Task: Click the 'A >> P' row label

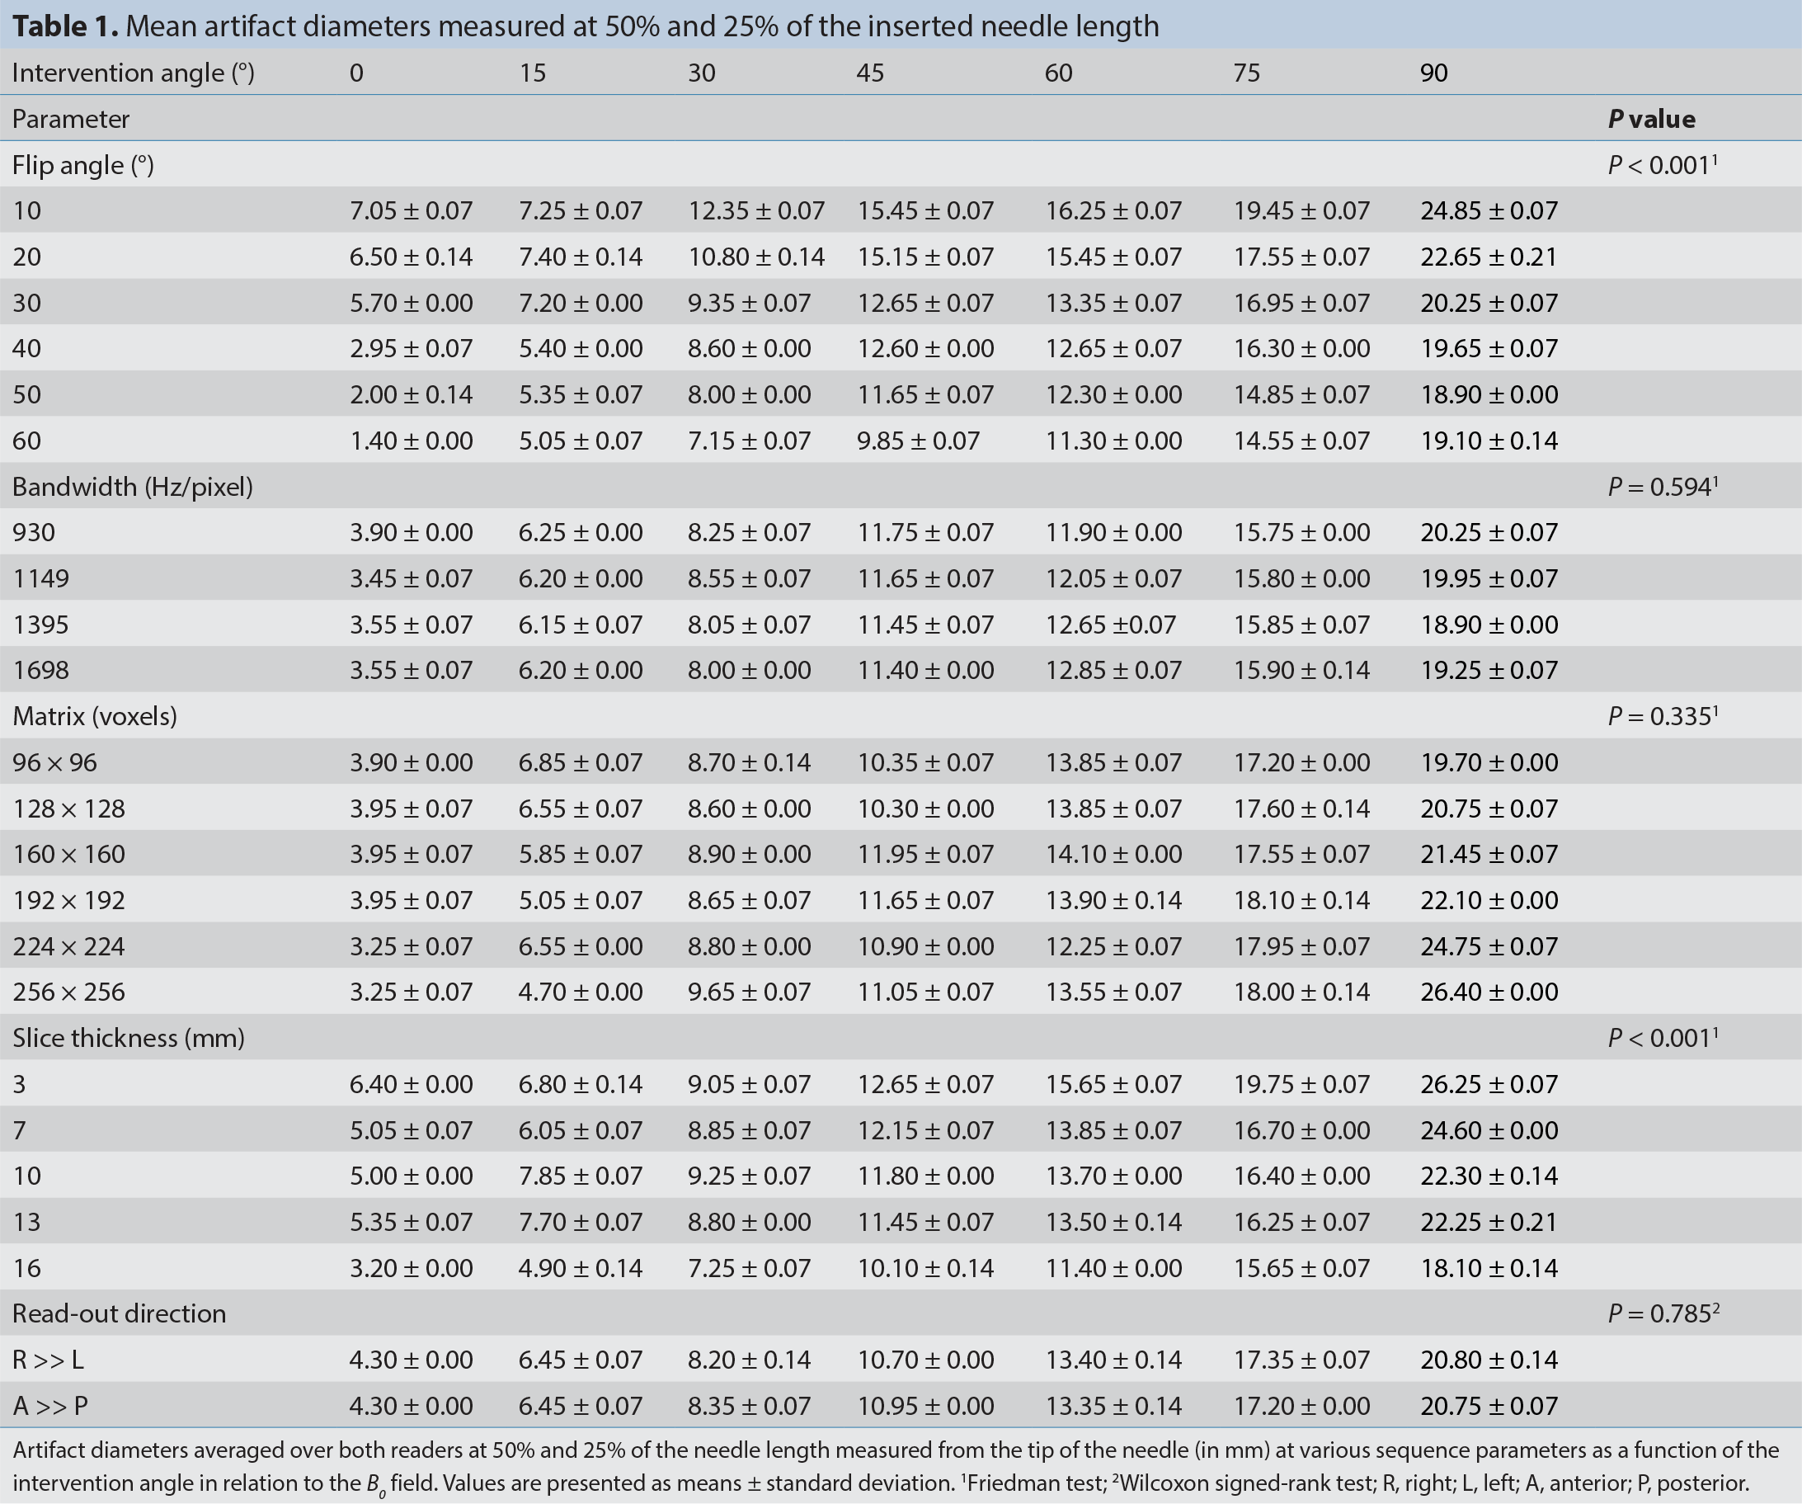Action: click(50, 1406)
